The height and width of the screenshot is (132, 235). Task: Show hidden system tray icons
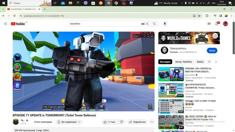[182, 3]
